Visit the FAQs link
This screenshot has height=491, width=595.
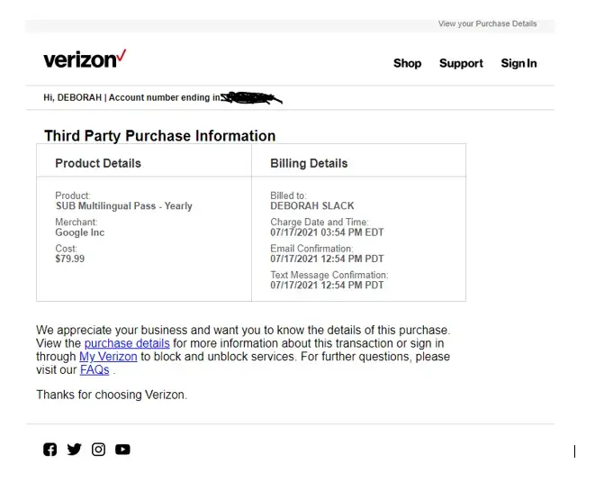[95, 370]
